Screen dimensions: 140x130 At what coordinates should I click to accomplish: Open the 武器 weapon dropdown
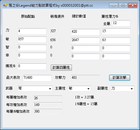pyautogui.click(x=35, y=89)
